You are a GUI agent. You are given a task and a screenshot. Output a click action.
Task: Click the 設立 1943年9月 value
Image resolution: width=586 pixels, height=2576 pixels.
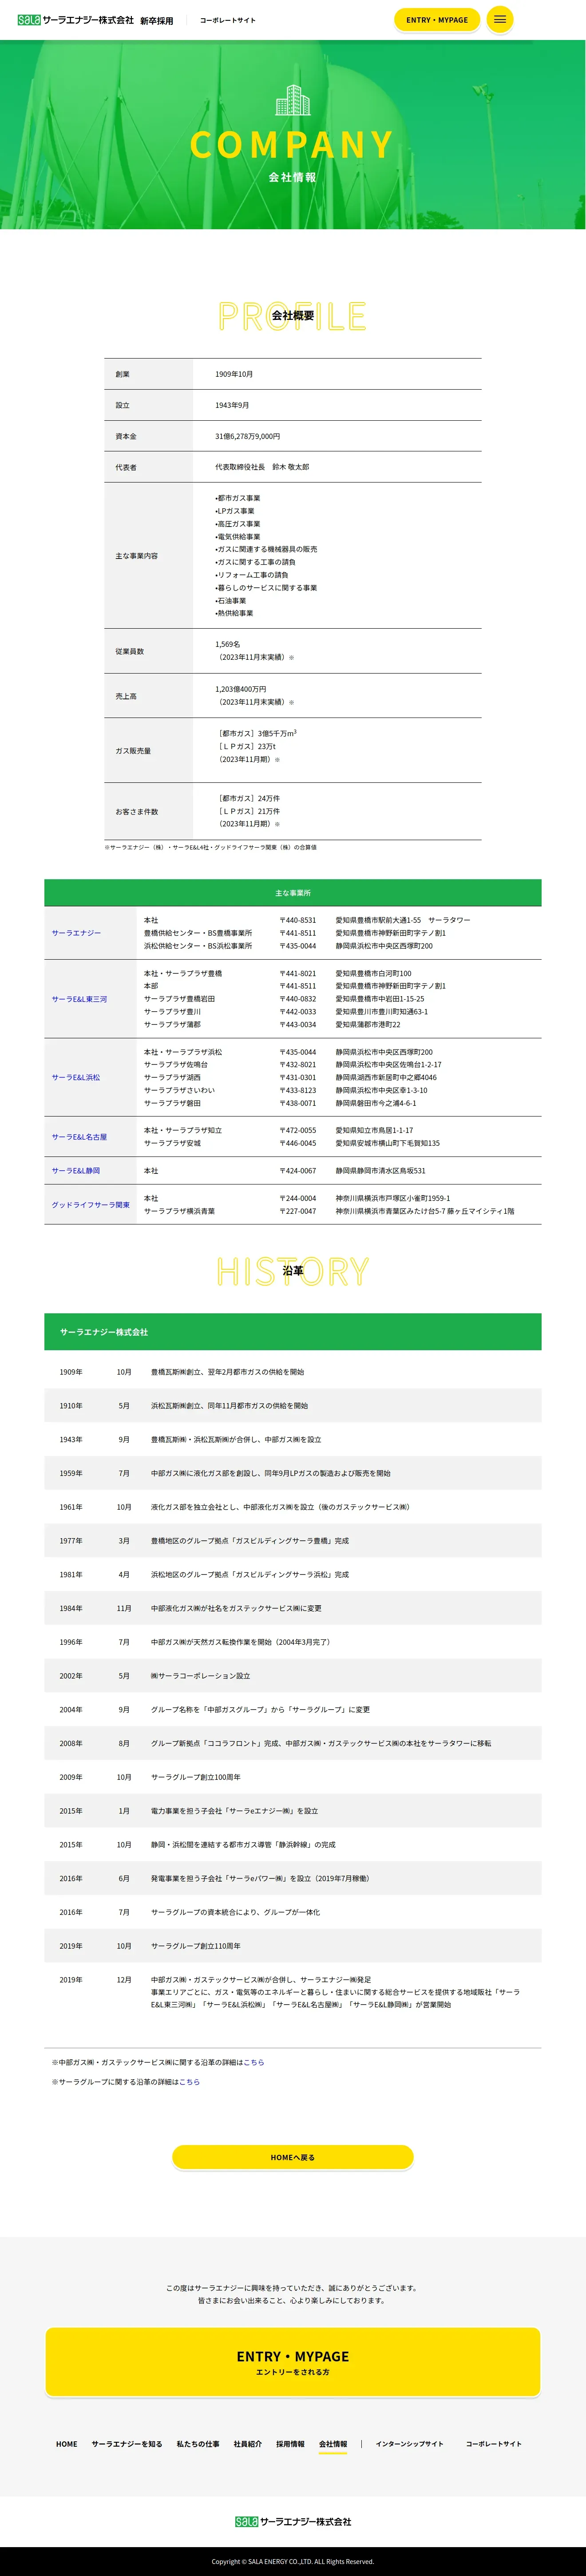(232, 405)
